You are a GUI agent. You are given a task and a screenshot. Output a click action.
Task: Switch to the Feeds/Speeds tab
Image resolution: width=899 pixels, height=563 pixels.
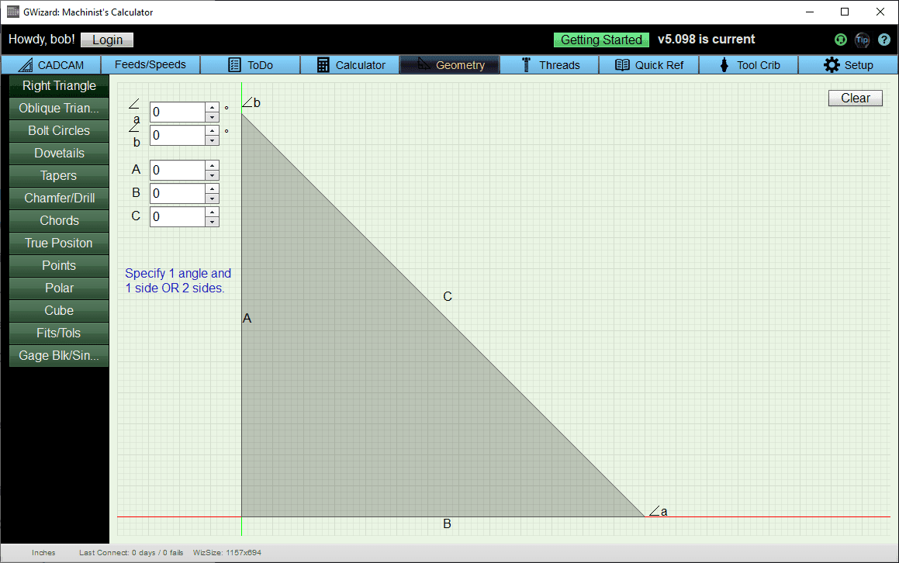(x=150, y=65)
